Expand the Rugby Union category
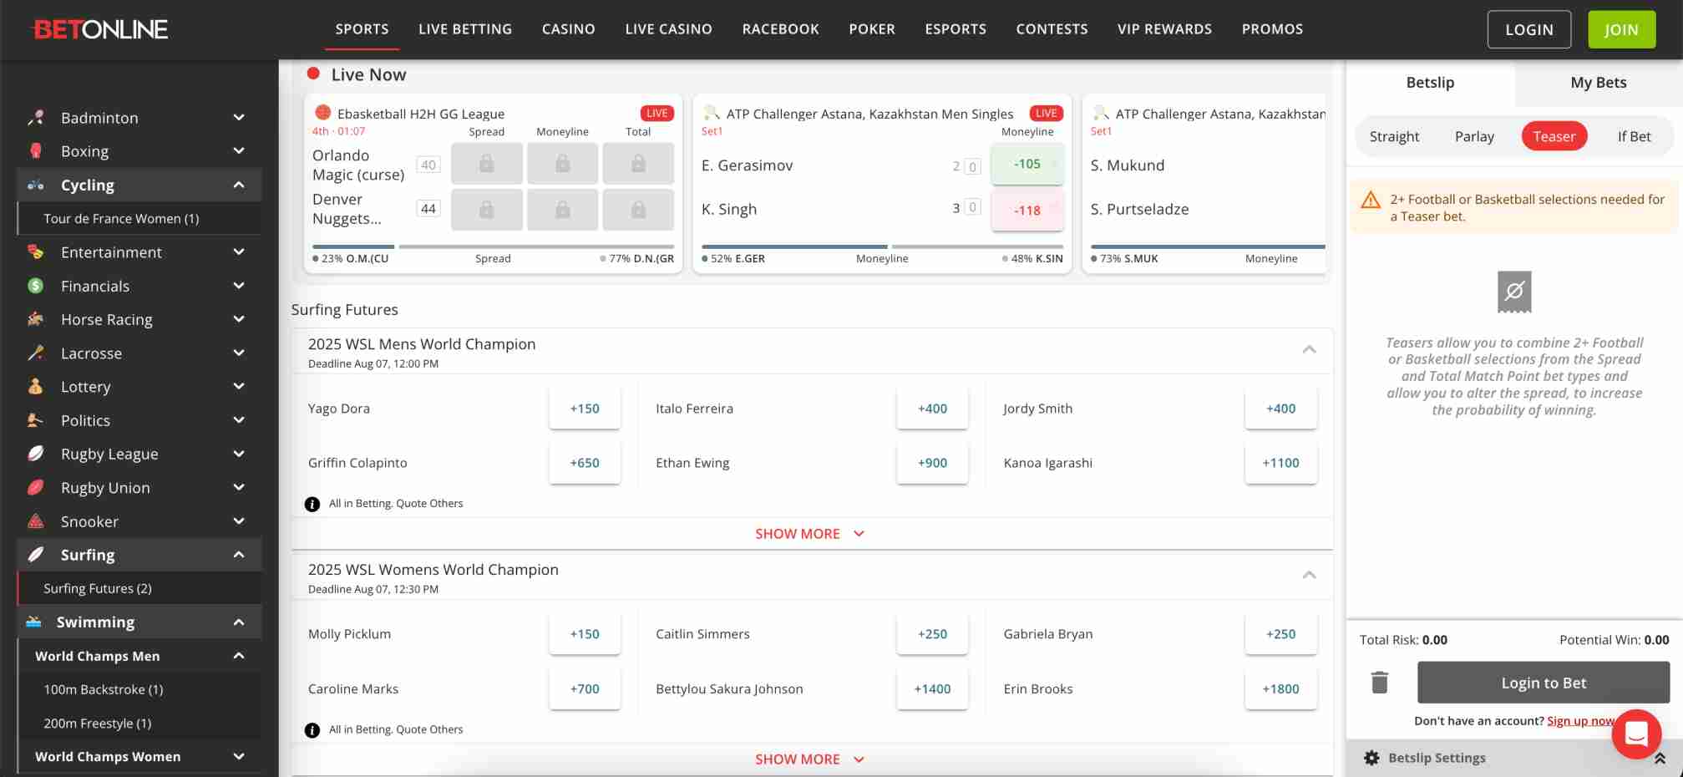 [240, 487]
